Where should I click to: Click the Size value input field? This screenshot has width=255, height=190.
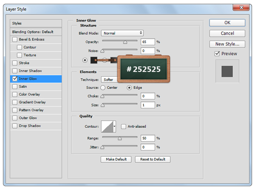[148, 105]
